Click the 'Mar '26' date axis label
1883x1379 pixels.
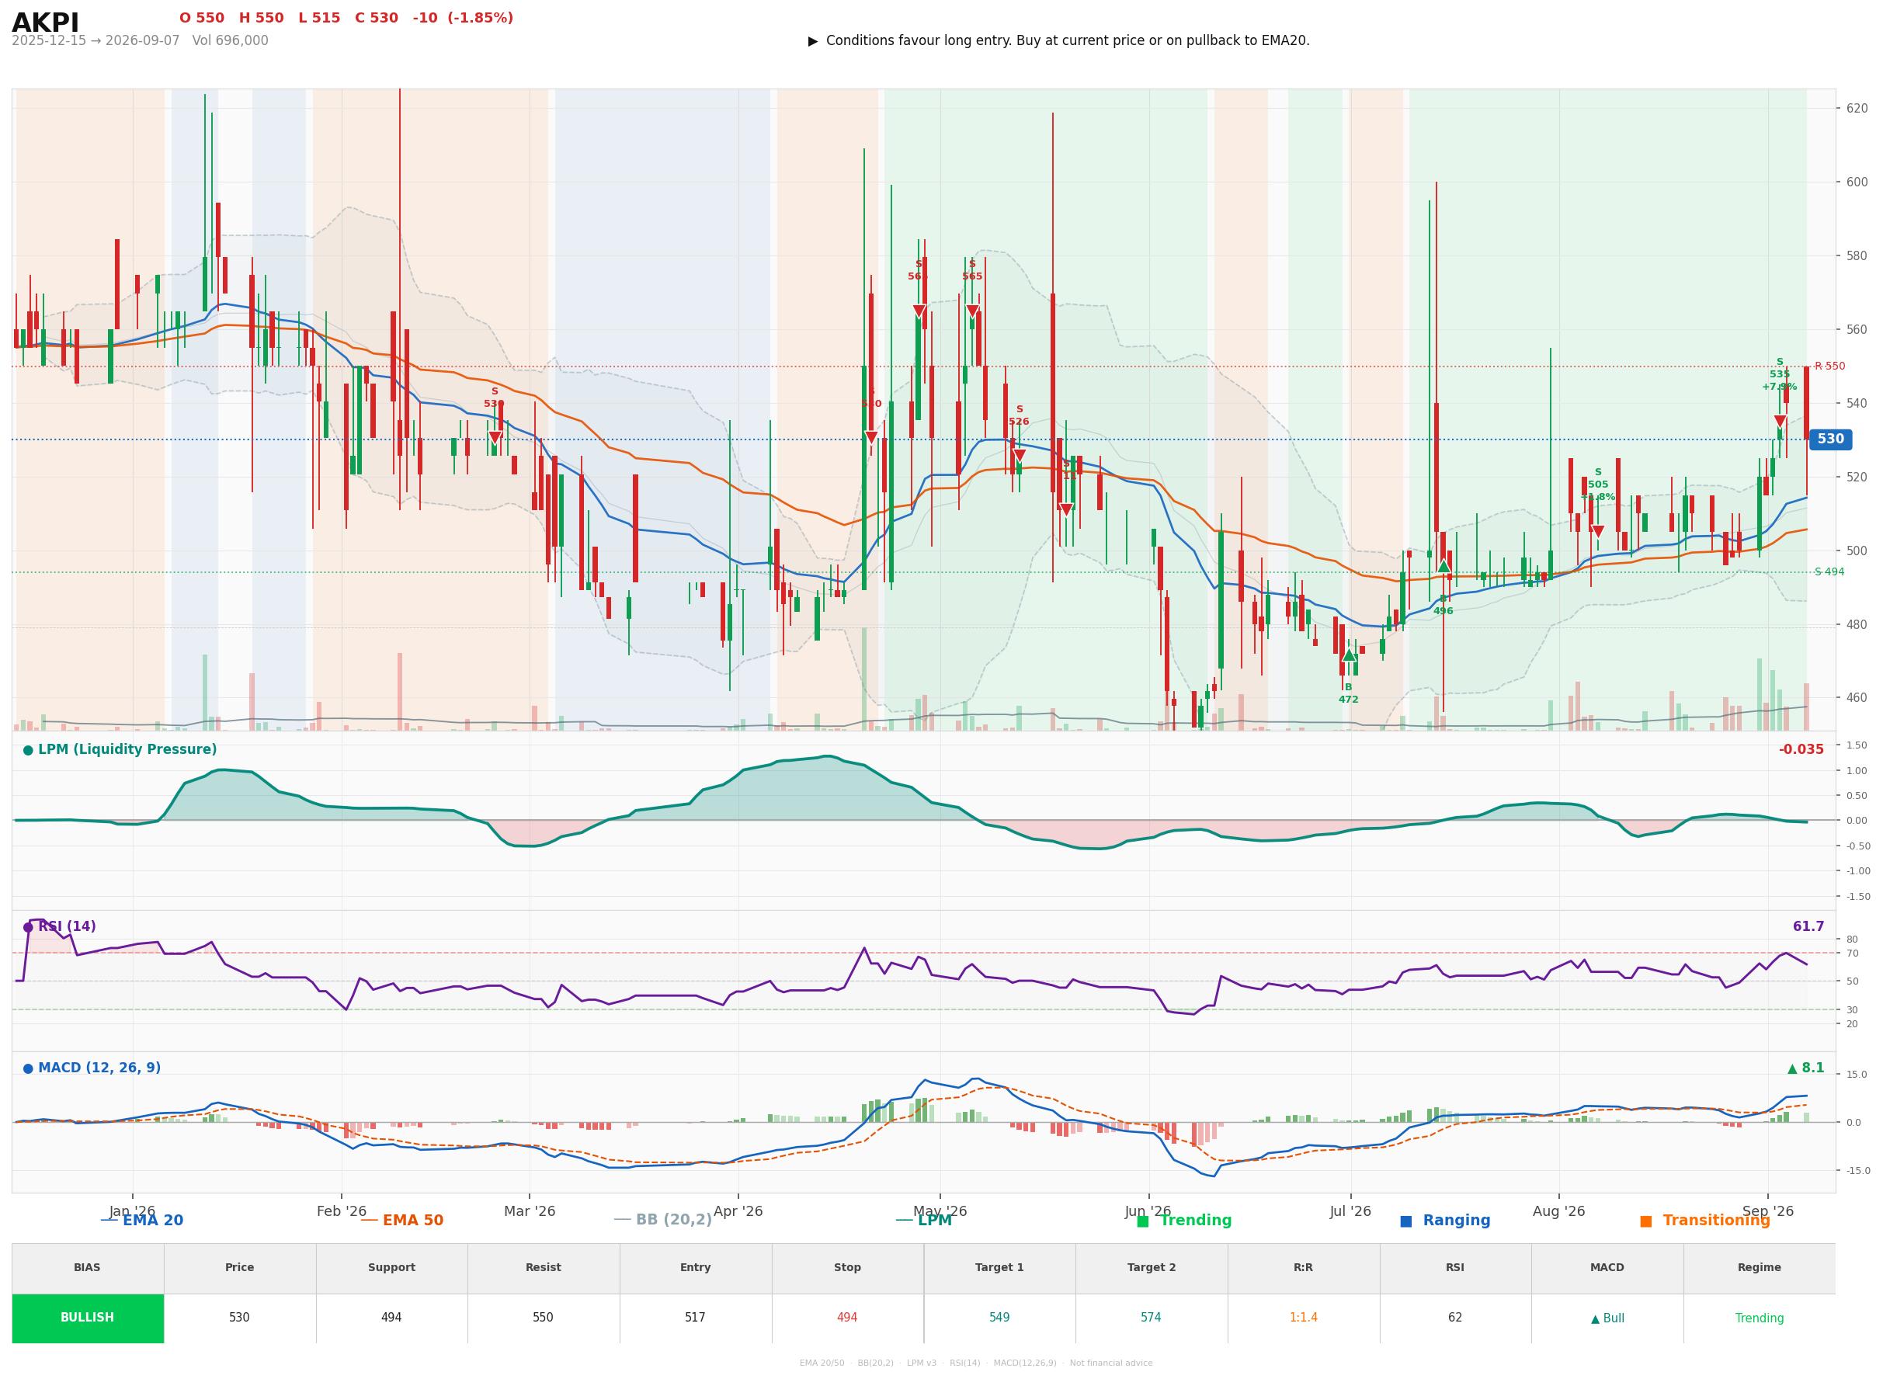pyautogui.click(x=529, y=1211)
